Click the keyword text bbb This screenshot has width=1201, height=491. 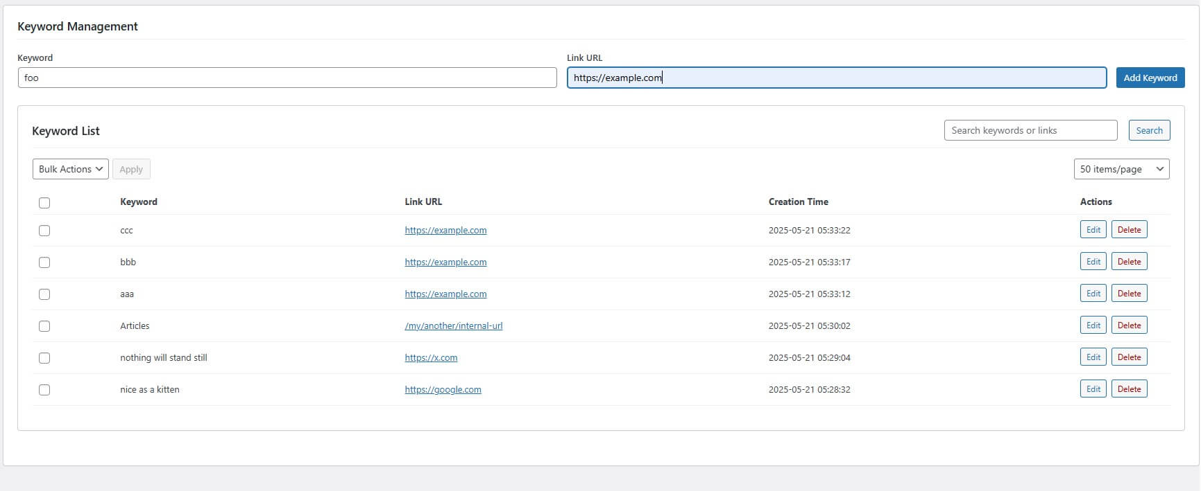coord(128,262)
